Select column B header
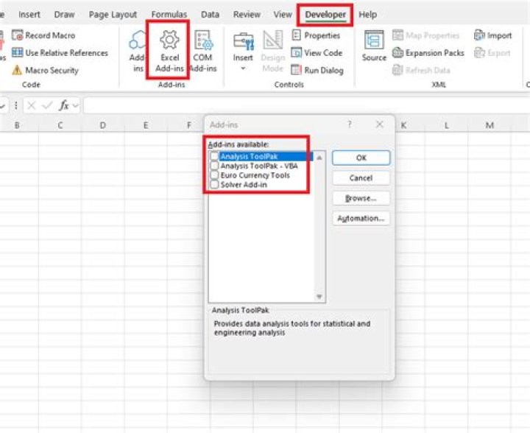The width and height of the screenshot is (530, 433). (x=17, y=125)
